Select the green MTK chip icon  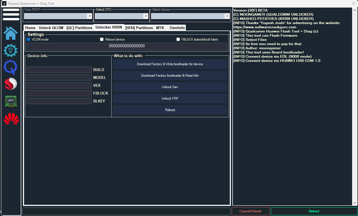tap(11, 101)
